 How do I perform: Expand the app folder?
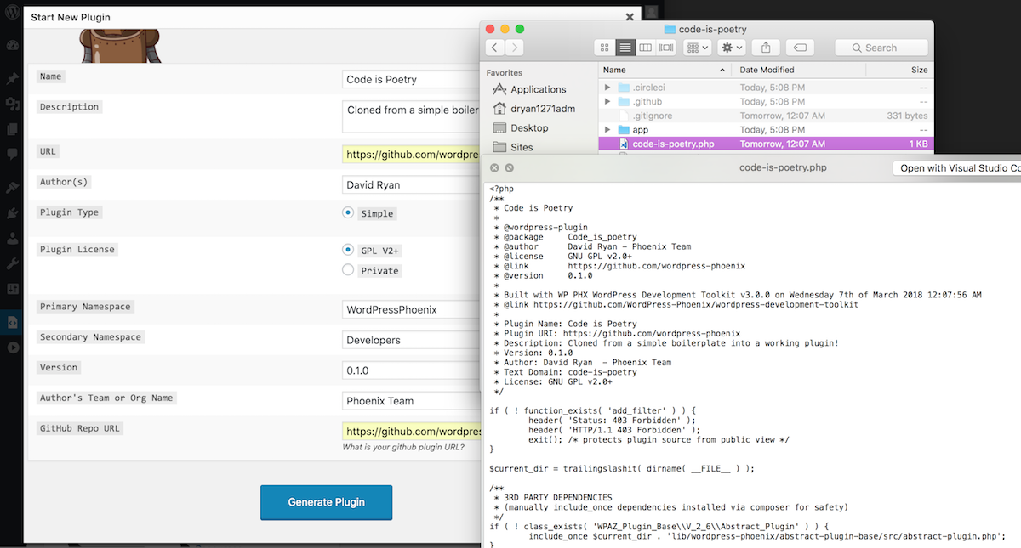607,130
